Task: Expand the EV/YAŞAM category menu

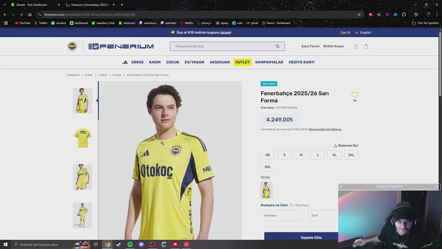Action: coord(194,62)
